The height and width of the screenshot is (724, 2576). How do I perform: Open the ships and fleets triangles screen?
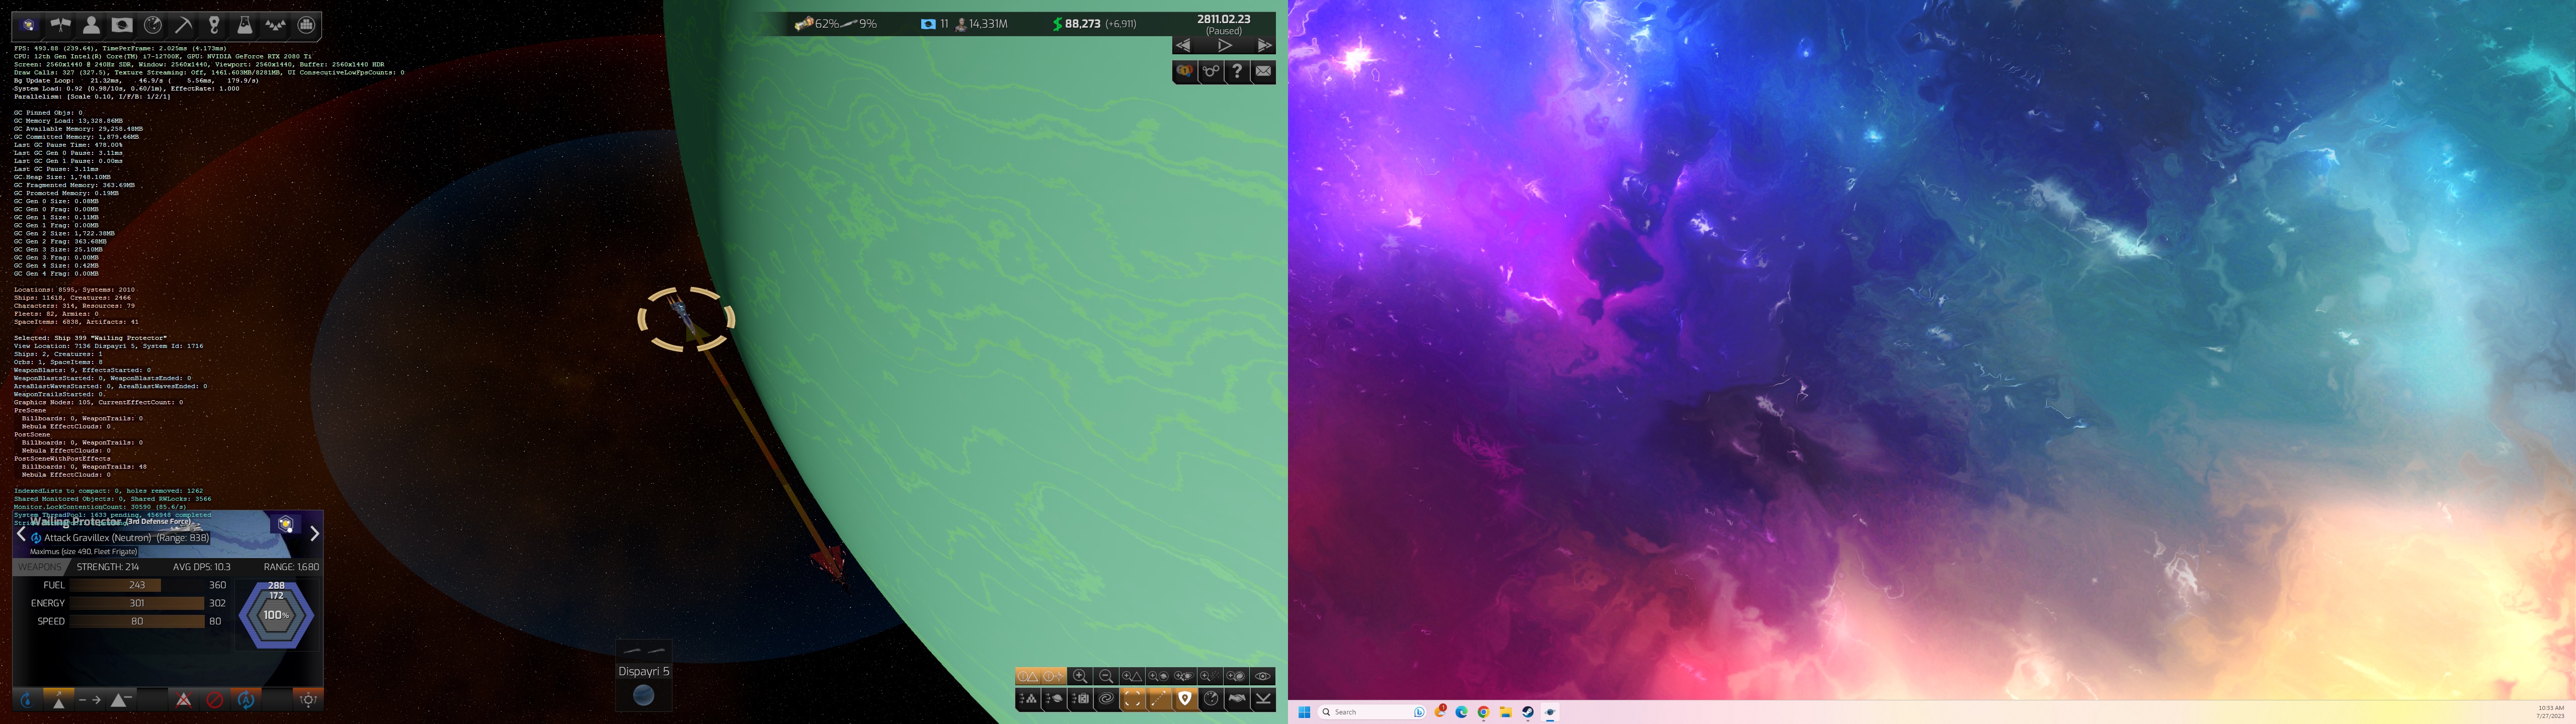point(276,25)
